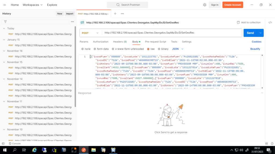Image resolution: width=275 pixels, height=154 pixels.
Task: Click the Create Account button
Action: click(x=233, y=5)
